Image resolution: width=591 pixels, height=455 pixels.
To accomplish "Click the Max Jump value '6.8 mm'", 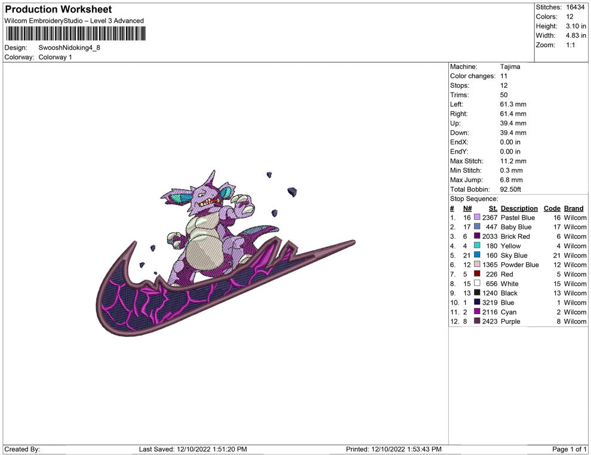I will click(x=511, y=180).
